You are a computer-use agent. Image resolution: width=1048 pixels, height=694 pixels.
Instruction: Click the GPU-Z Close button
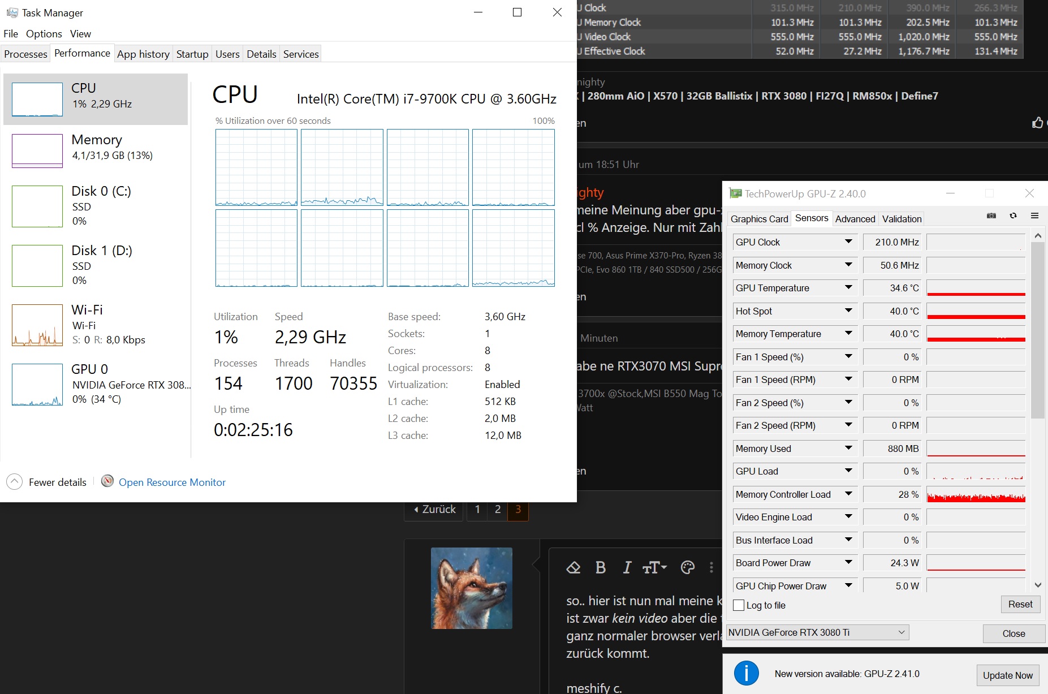pos(1014,633)
